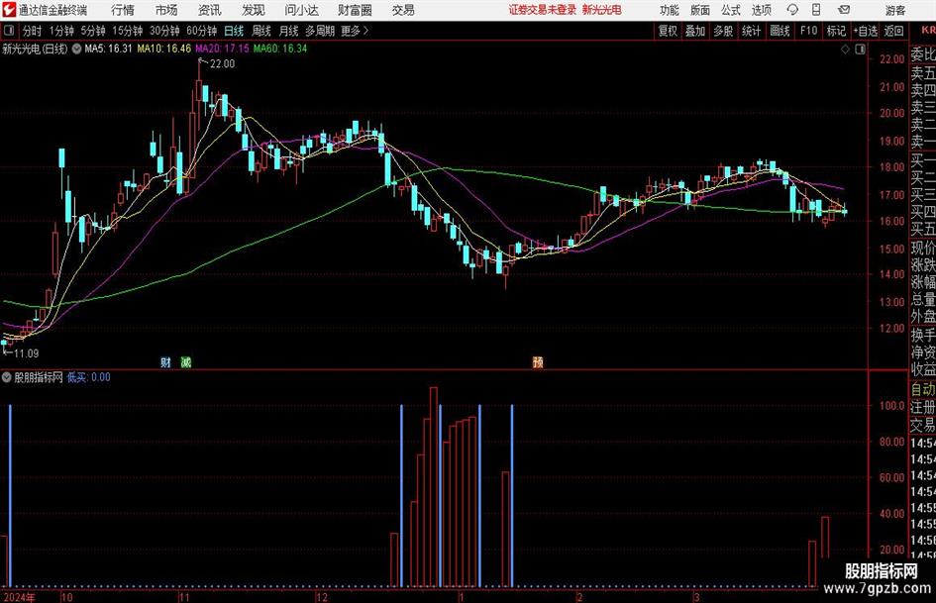Click the 财 marker on chart
The height and width of the screenshot is (603, 936).
pyautogui.click(x=165, y=362)
